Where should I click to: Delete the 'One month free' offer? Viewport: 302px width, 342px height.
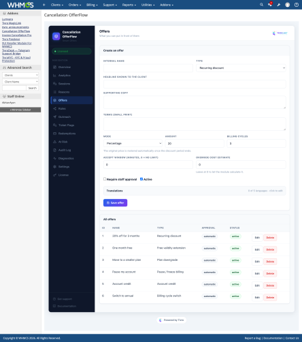pyautogui.click(x=270, y=249)
